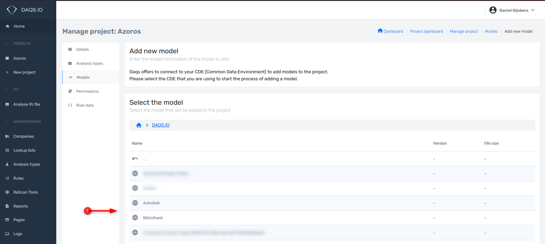Follow the Project dashboard breadcrumb link
The image size is (545, 244).
[x=426, y=31]
